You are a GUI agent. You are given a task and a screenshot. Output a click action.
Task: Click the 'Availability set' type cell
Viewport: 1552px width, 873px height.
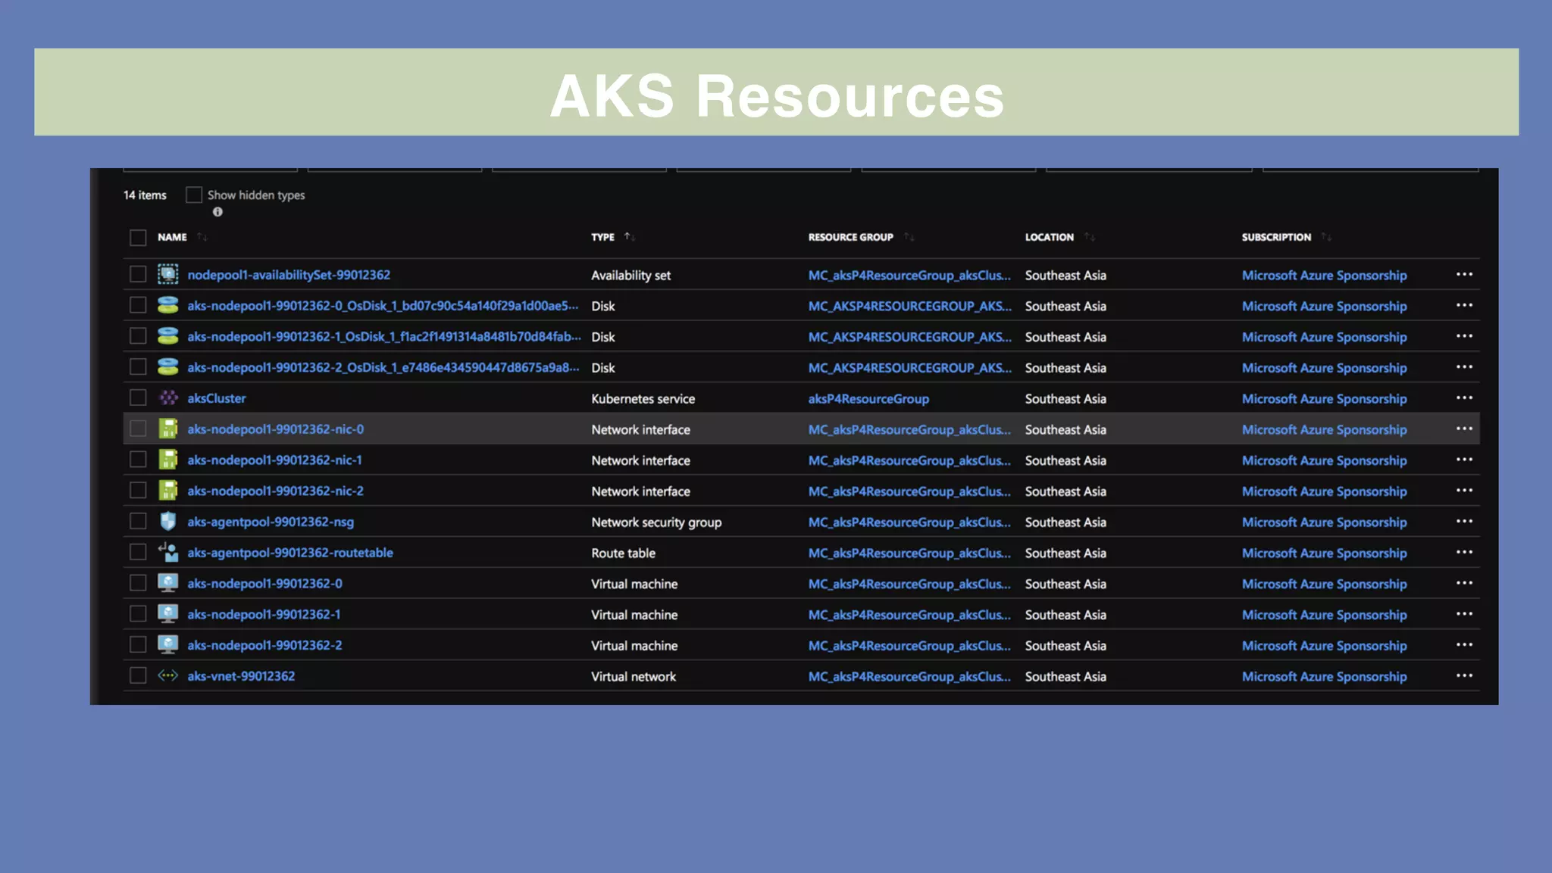630,276
